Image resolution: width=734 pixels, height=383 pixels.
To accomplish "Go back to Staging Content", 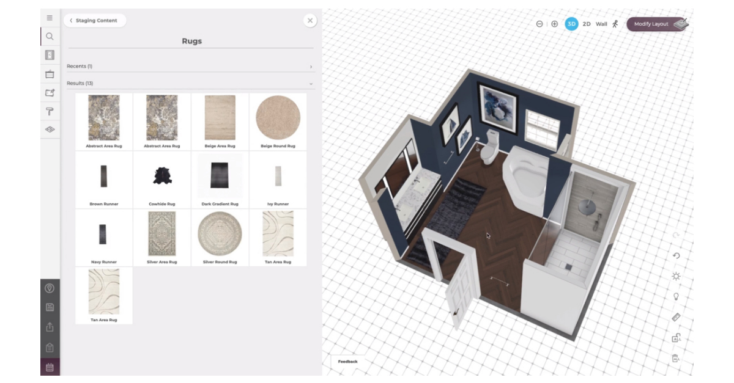I will (x=94, y=20).
